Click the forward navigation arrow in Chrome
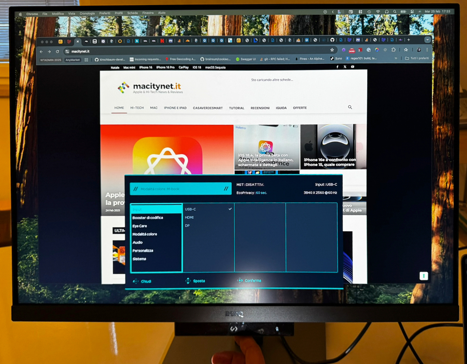 tap(49, 51)
